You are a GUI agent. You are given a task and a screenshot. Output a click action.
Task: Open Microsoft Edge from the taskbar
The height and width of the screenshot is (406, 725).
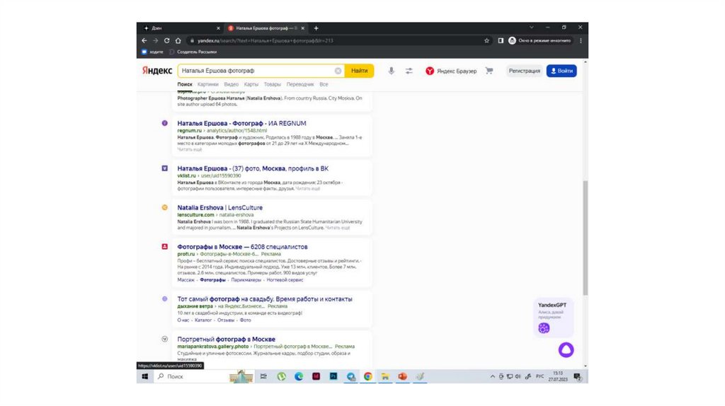(x=299, y=376)
